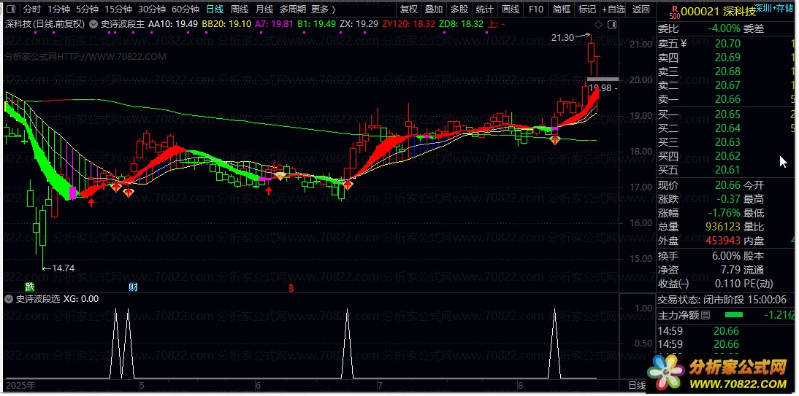Click the 换手 6.00% value
The image size is (799, 396).
726,255
